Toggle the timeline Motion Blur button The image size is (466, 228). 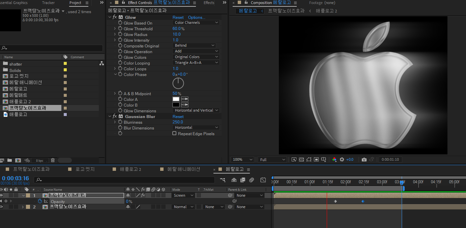tap(252, 180)
